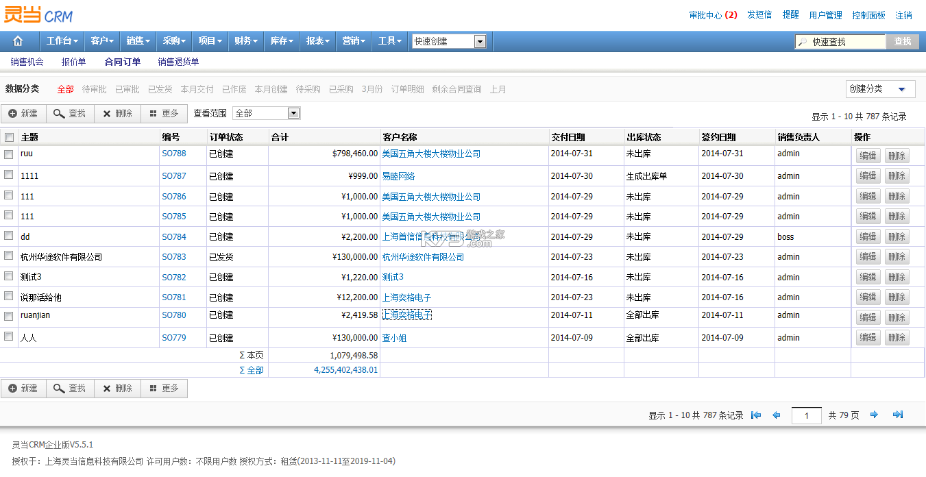Go to the home icon in navigation bar
The width and height of the screenshot is (926, 477).
[x=18, y=41]
